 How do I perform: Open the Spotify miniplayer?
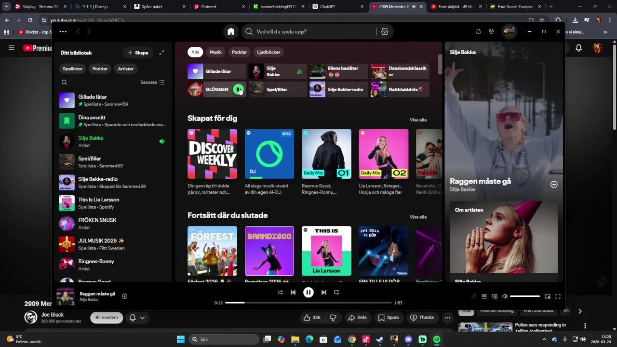coord(548,296)
